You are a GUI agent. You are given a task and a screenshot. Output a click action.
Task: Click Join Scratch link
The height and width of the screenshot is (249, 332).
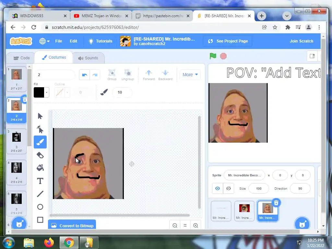coord(301,41)
